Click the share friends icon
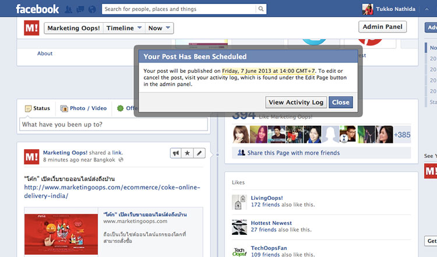 coord(241,153)
